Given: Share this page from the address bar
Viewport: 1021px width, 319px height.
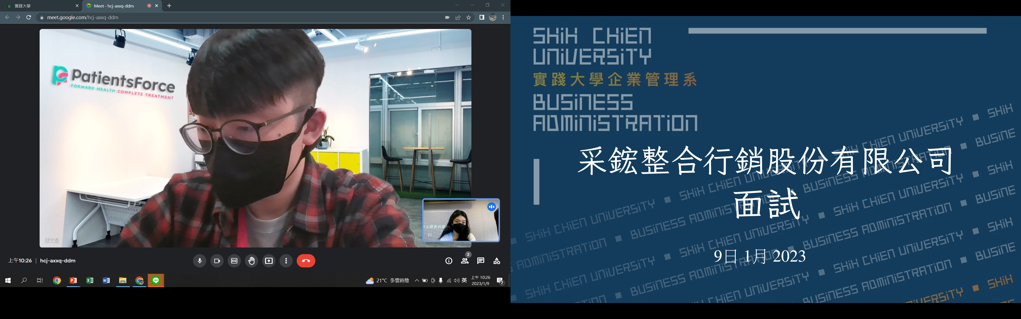Looking at the screenshot, I should pos(458,18).
